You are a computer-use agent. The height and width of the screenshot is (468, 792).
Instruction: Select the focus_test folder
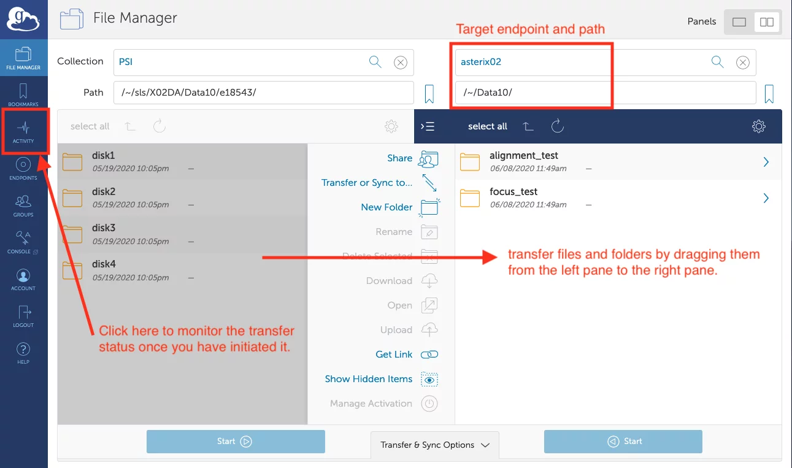(x=618, y=198)
